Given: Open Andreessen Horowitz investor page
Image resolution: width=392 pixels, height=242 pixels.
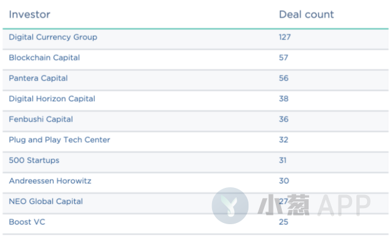Looking at the screenshot, I should pyautogui.click(x=50, y=181).
